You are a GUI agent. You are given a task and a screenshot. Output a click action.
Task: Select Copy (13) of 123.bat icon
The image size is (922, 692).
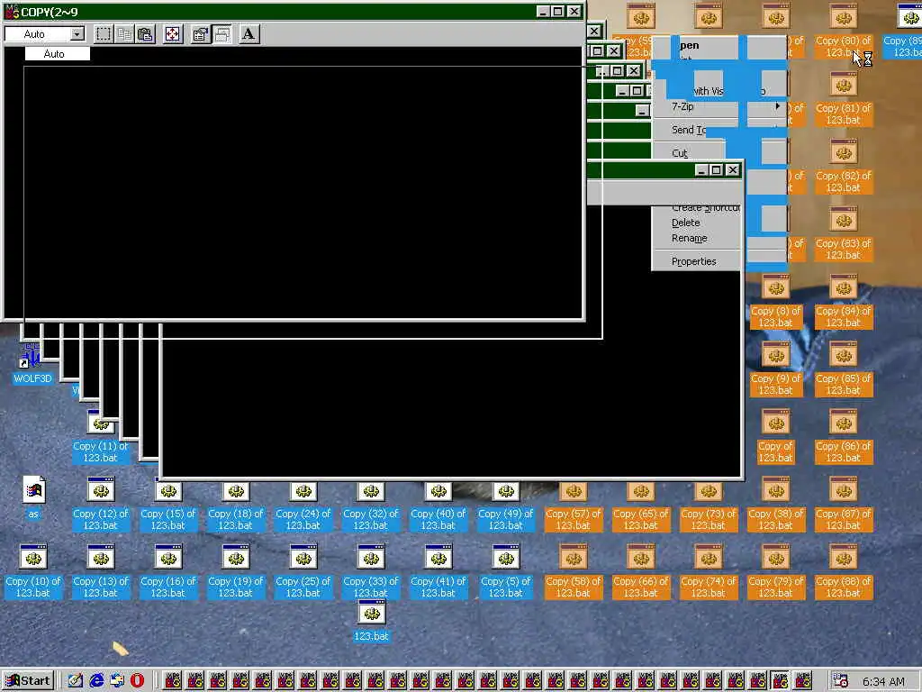click(101, 572)
